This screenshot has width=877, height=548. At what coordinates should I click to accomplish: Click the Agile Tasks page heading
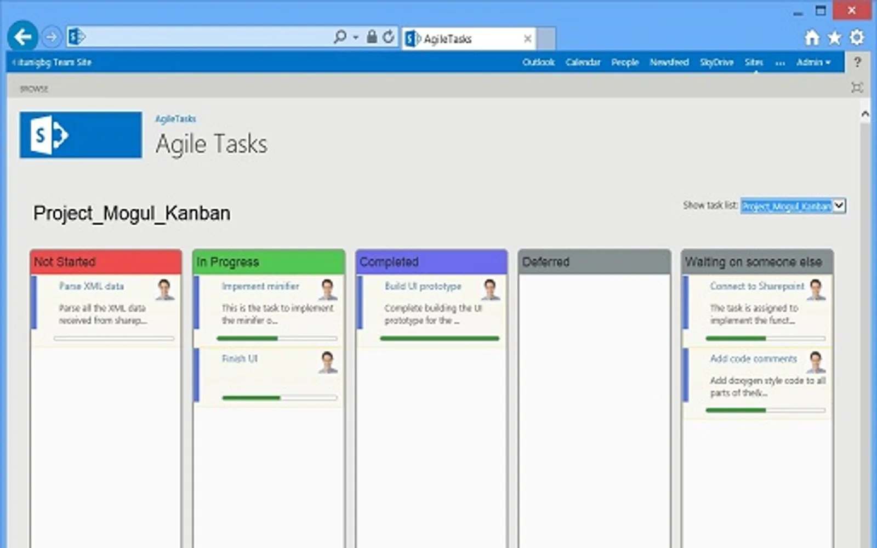[212, 144]
